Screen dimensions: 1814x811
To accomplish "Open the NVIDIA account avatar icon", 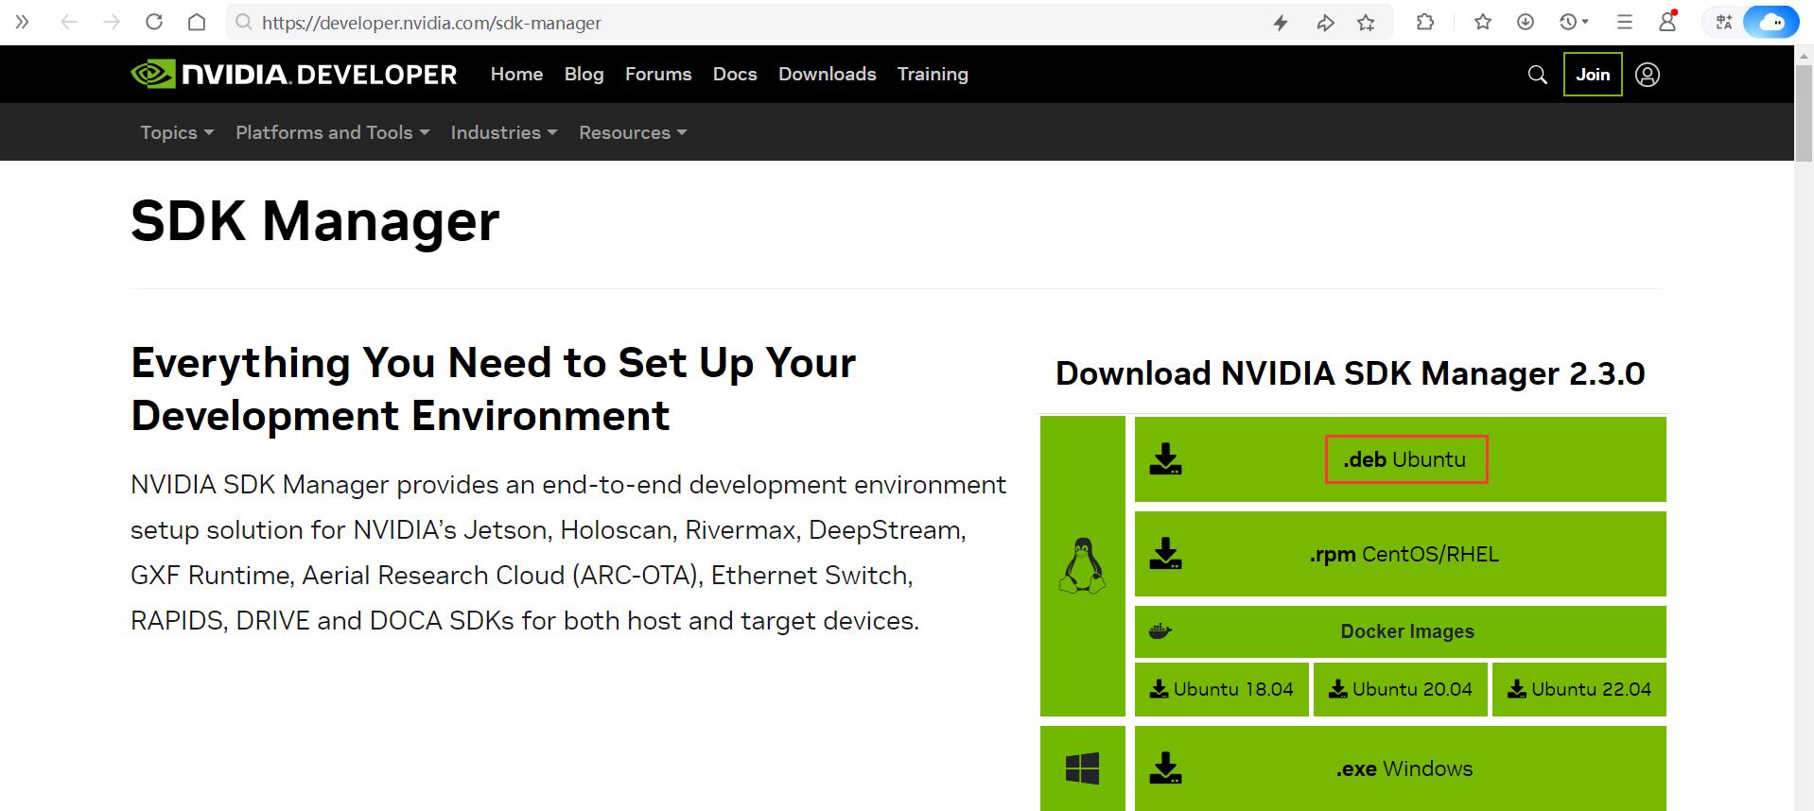I will coord(1648,75).
